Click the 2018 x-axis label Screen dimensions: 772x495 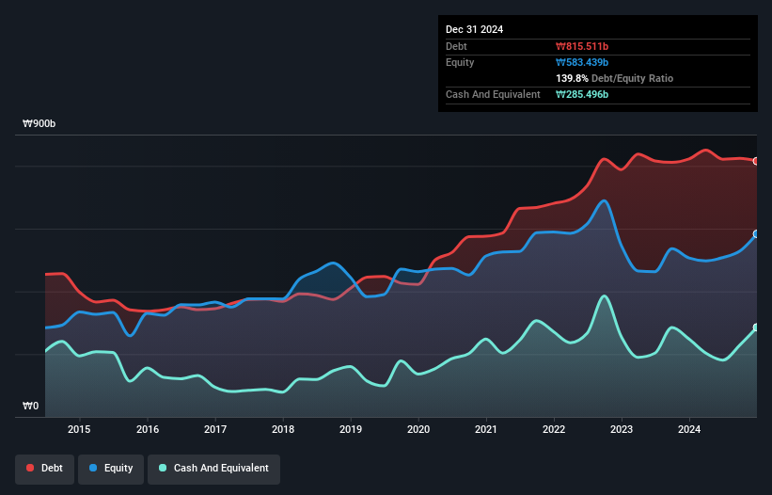[x=283, y=429]
